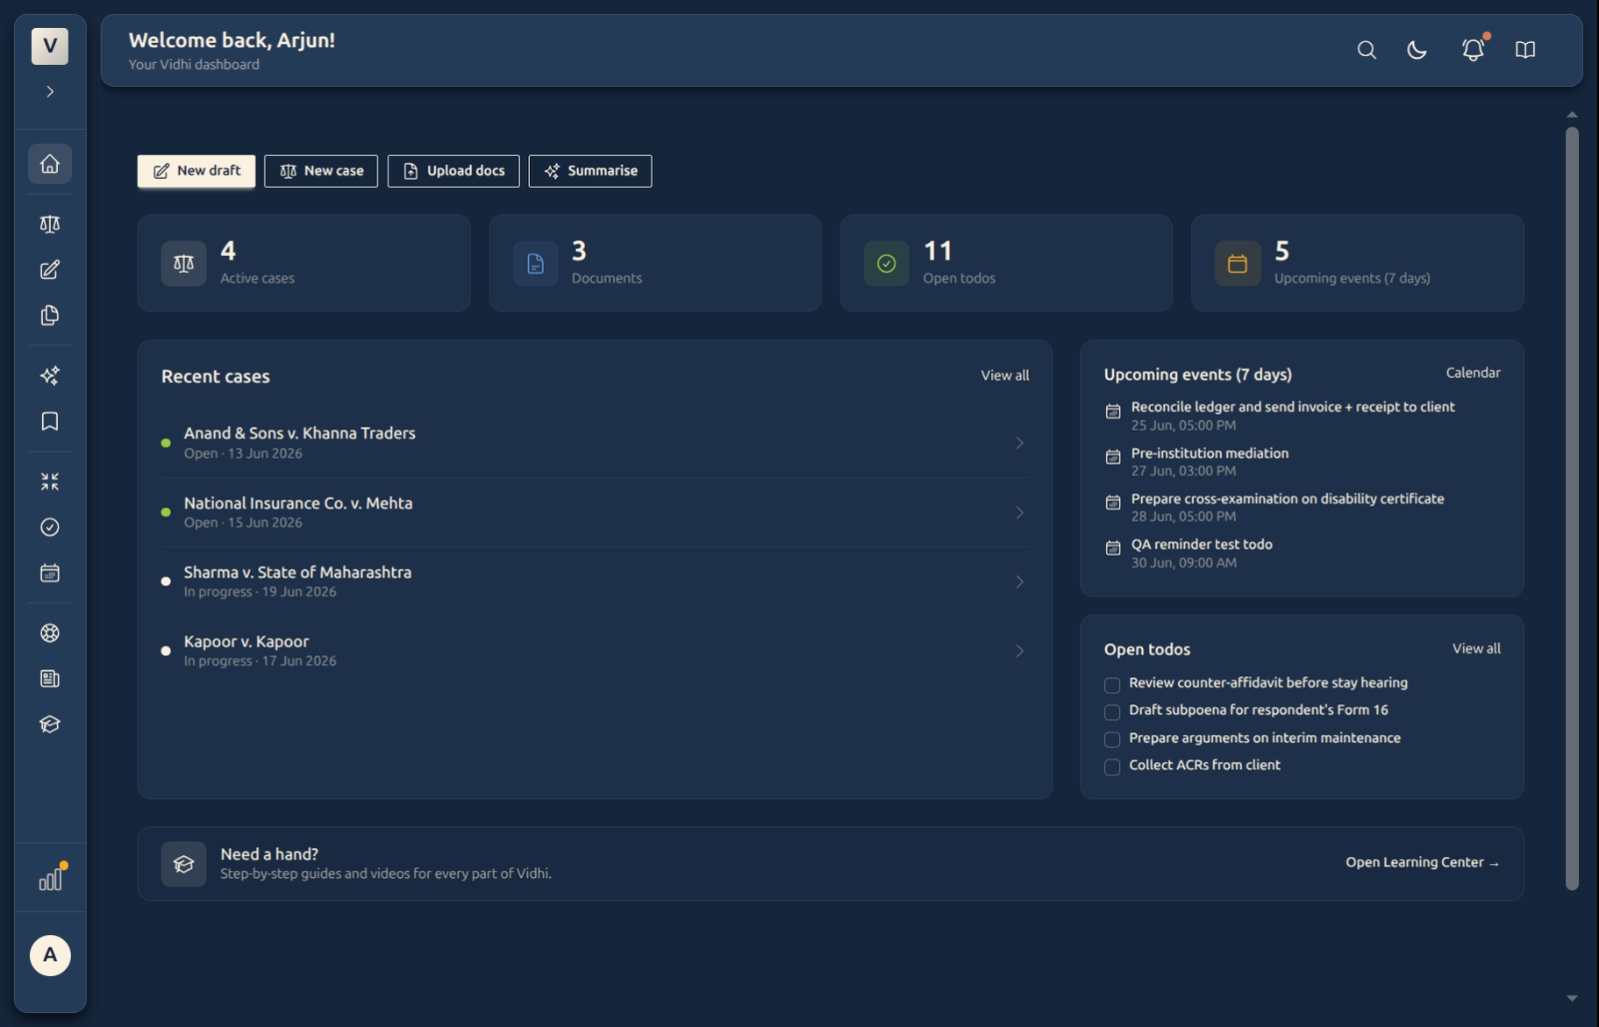
Task: Click the Upload docs button
Action: coord(454,171)
